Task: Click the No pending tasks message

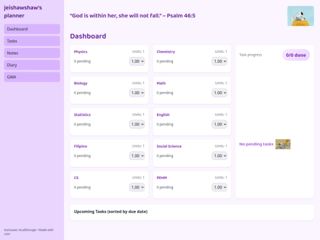Action: (x=256, y=144)
